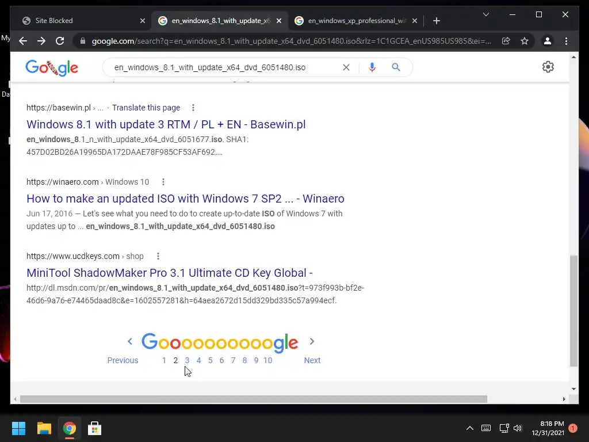Close the en_windows_xp_professional tab
The width and height of the screenshot is (589, 442).
click(x=415, y=21)
